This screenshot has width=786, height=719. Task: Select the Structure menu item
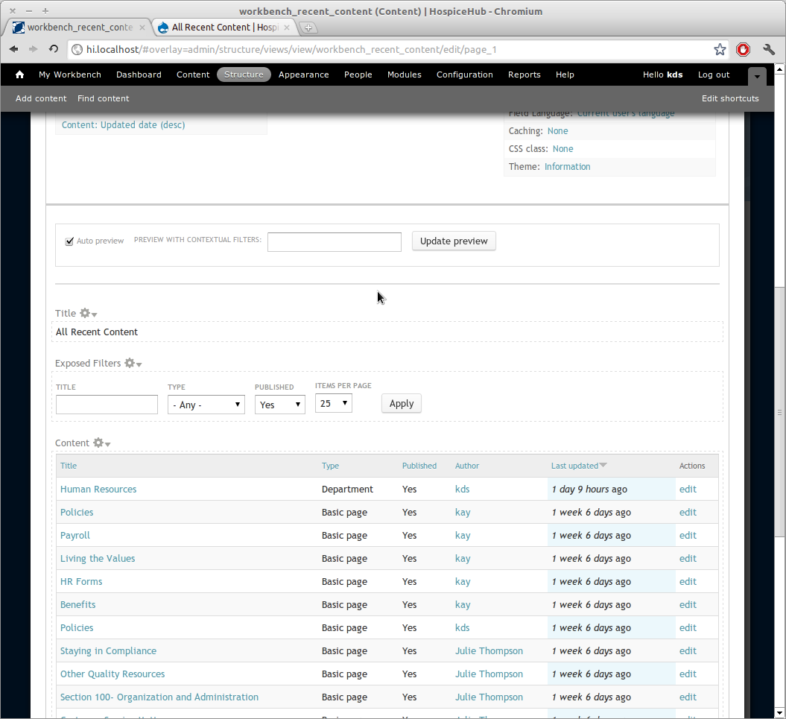coord(244,75)
